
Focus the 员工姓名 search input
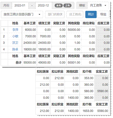click(75, 14)
